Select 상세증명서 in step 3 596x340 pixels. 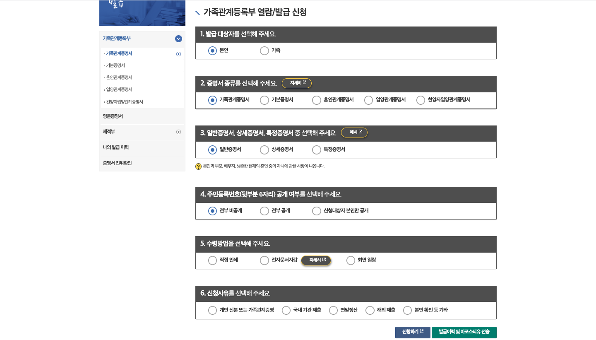tap(264, 150)
